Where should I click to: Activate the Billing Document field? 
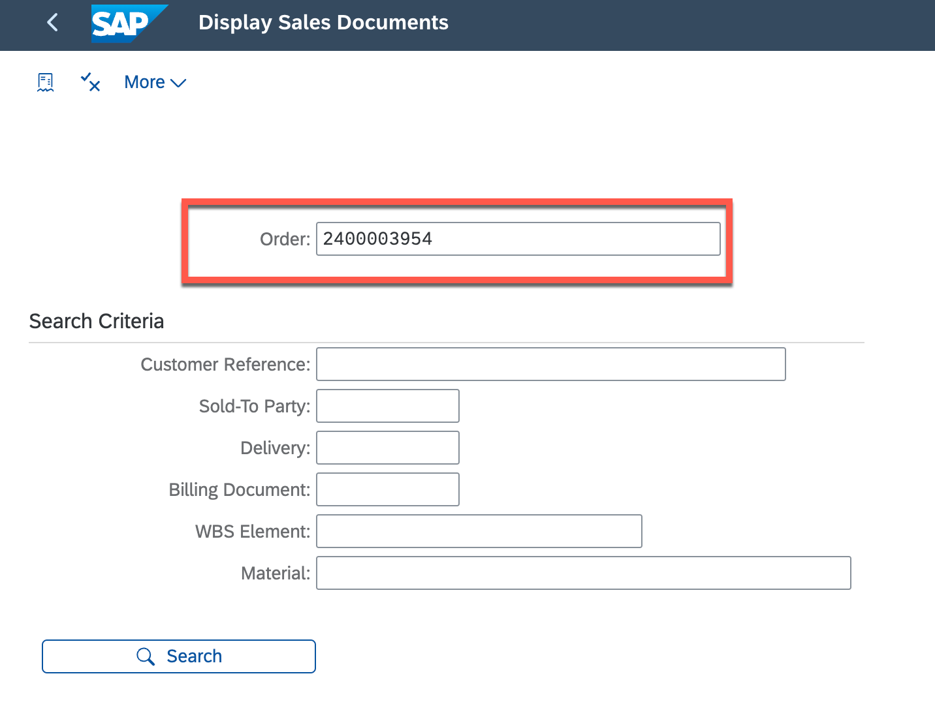click(x=387, y=489)
